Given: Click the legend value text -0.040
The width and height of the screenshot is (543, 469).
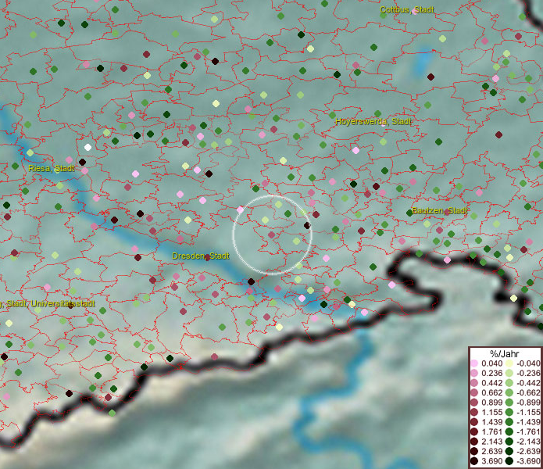Looking at the screenshot, I should [528, 363].
